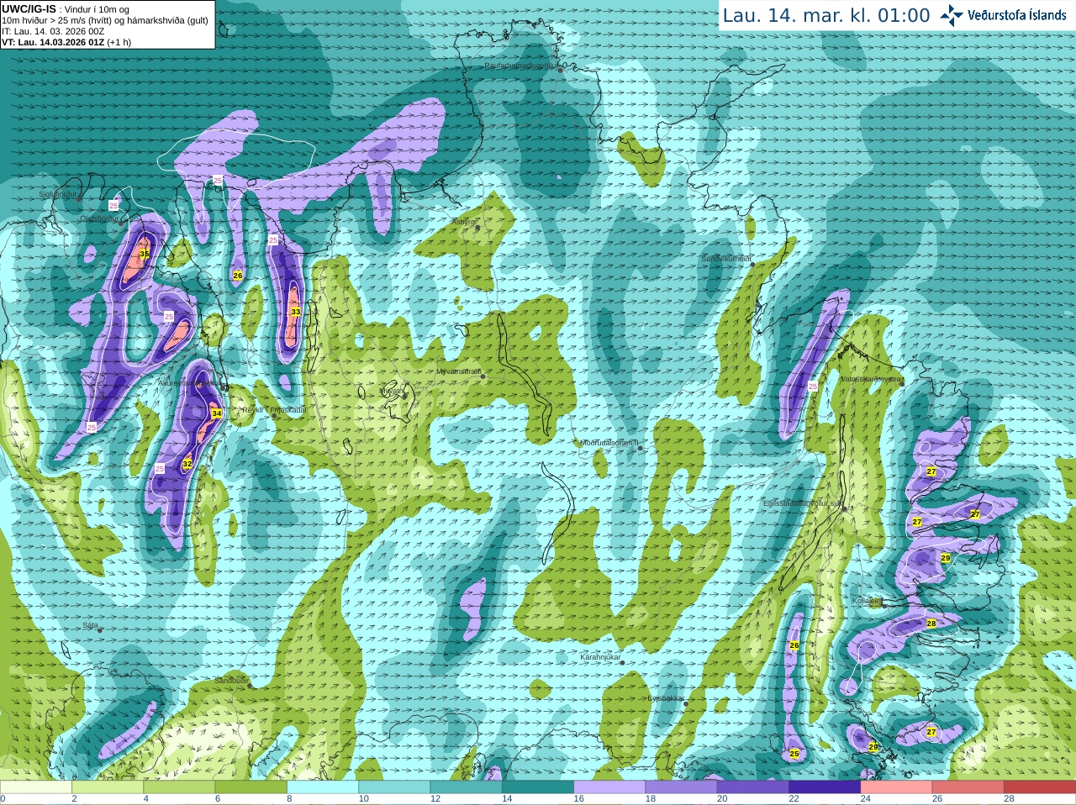Image resolution: width=1076 pixels, height=805 pixels.
Task: Click the Sandbúðir station label
Action: (x=230, y=681)
